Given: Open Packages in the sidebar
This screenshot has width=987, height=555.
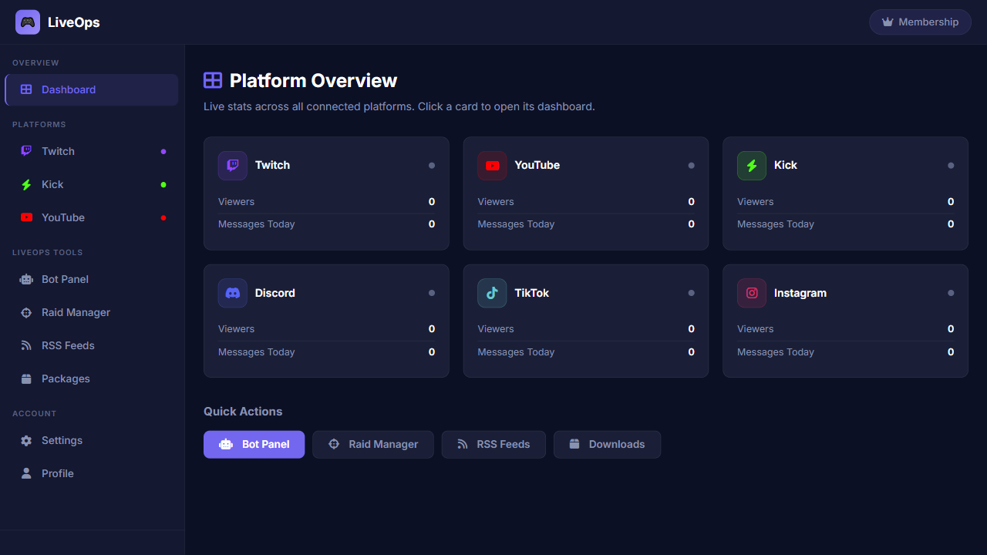Looking at the screenshot, I should (92, 378).
